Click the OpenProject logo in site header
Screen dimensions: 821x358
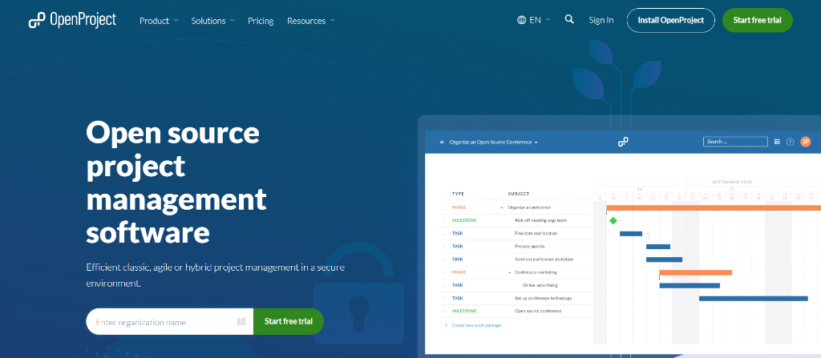pos(72,20)
